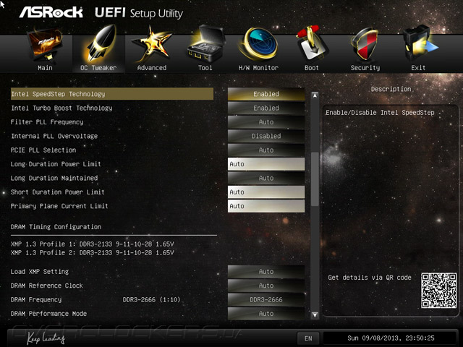463x347 pixels.
Task: Open the DRAM Reference Clock Auto dropdown
Action: (266, 286)
